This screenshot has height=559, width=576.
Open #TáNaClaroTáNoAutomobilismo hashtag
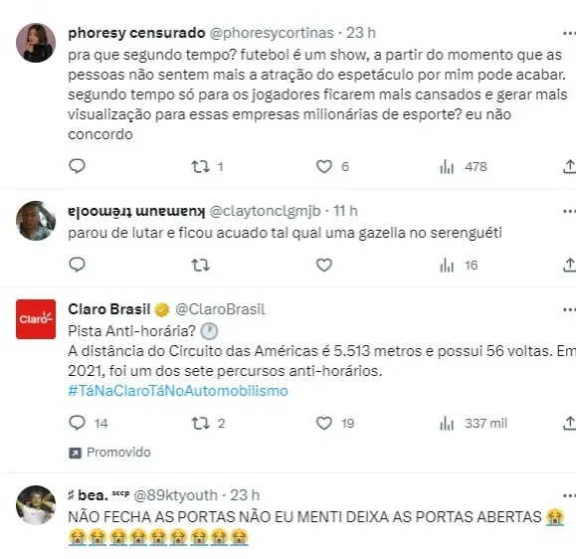tap(178, 391)
